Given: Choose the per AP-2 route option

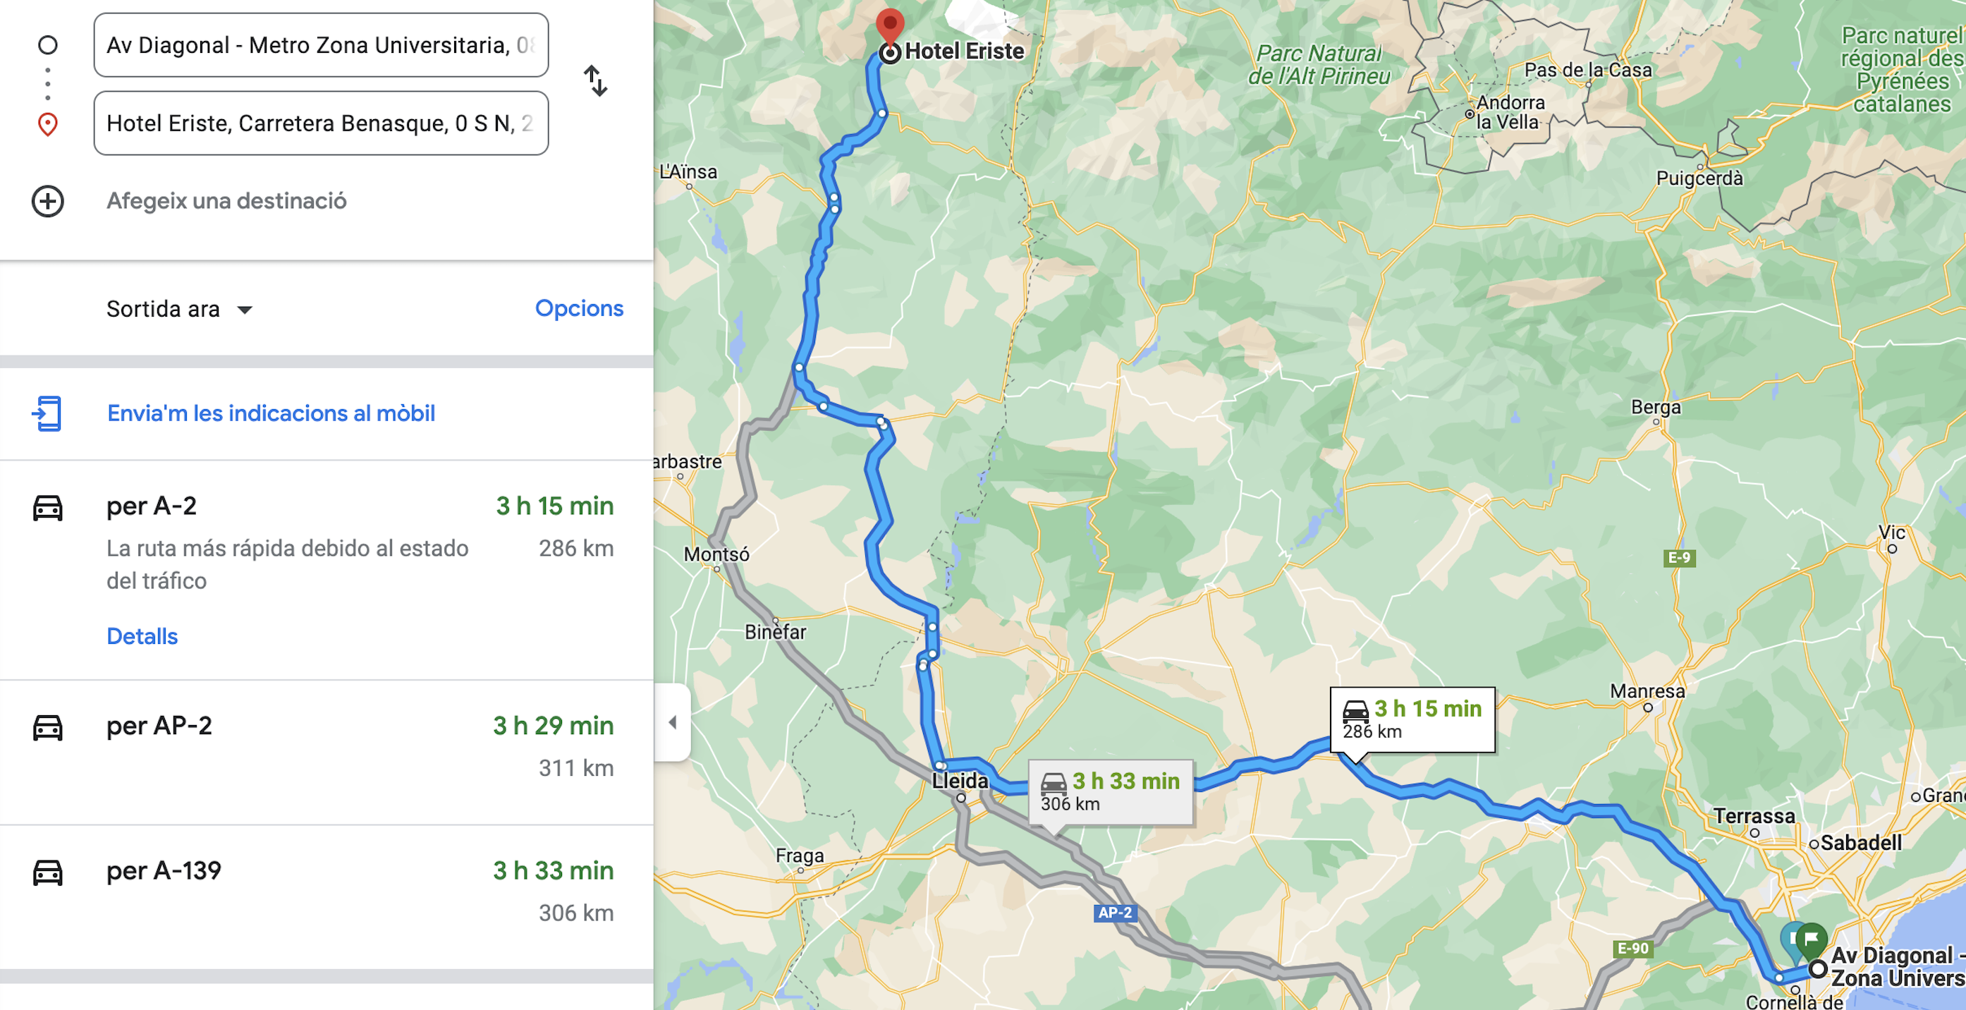Looking at the screenshot, I should coord(326,752).
